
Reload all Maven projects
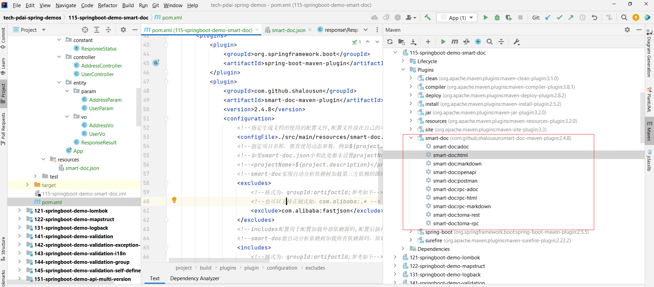pyautogui.click(x=390, y=42)
